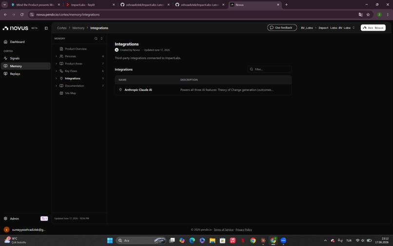The image size is (393, 246).
Task: Click the translate page icon
Action: (361, 15)
